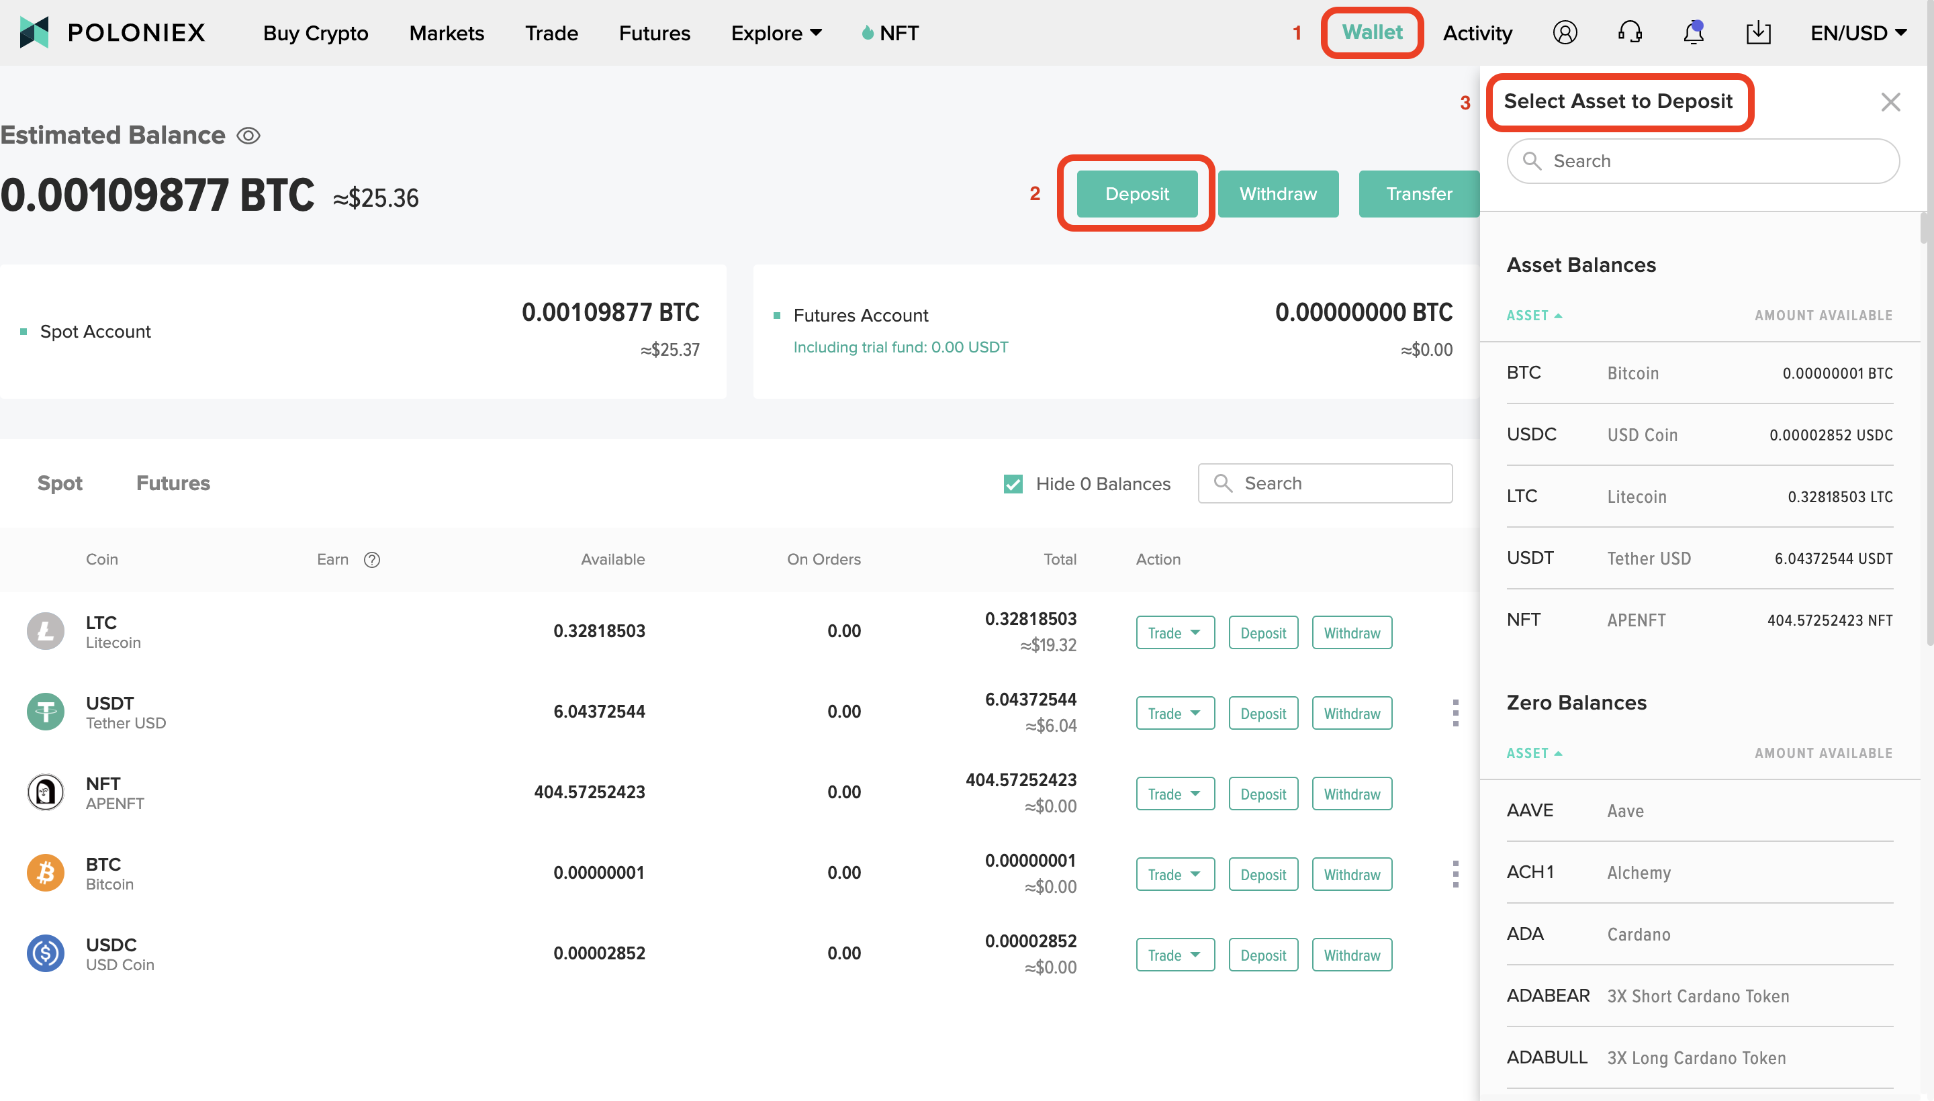Click the BTC Bitcoin coin icon
The height and width of the screenshot is (1101, 1934).
[45, 873]
